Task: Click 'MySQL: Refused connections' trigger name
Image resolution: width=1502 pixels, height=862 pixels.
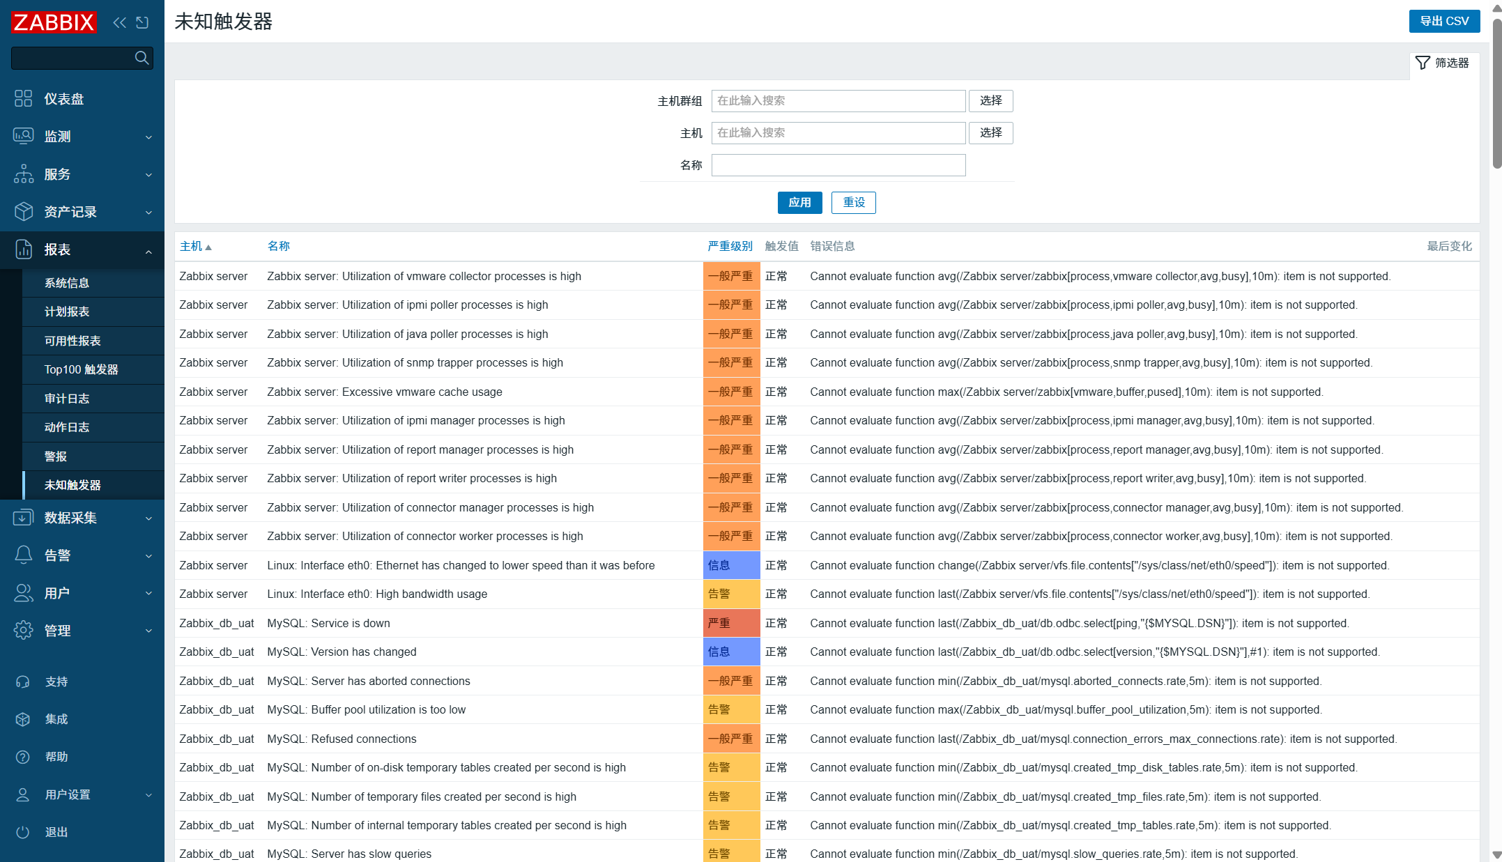Action: (x=342, y=739)
